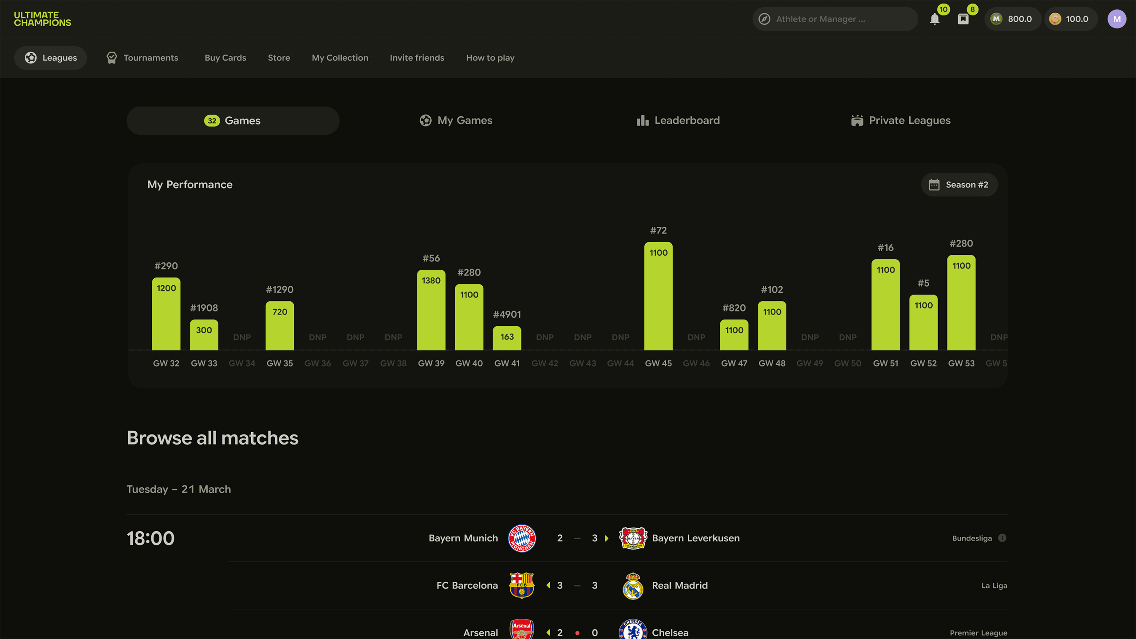Click the Ultimate Champions logo
Viewport: 1136px width, 639px height.
click(x=43, y=19)
